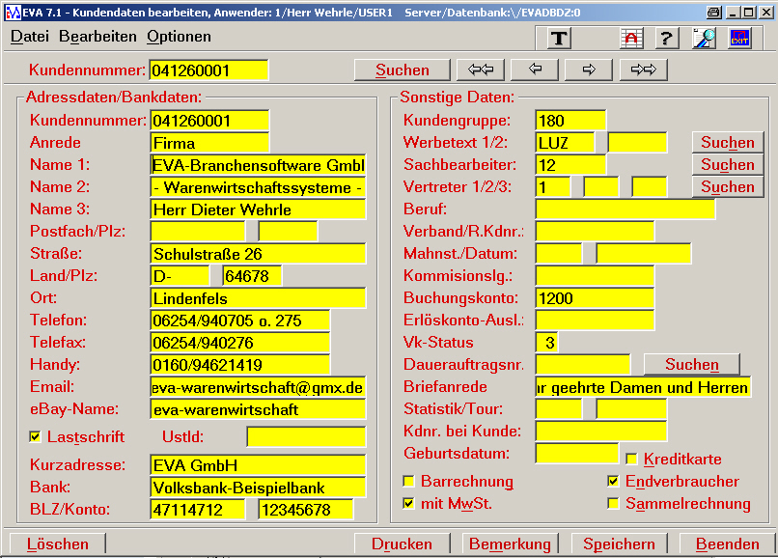Open help via the question mark icon
The width and height of the screenshot is (778, 558).
667,39
